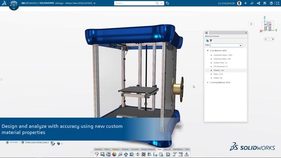Screen dimensions: 281x158
Task: Collapse the side panel with left chevron
Action: tap(251, 24)
